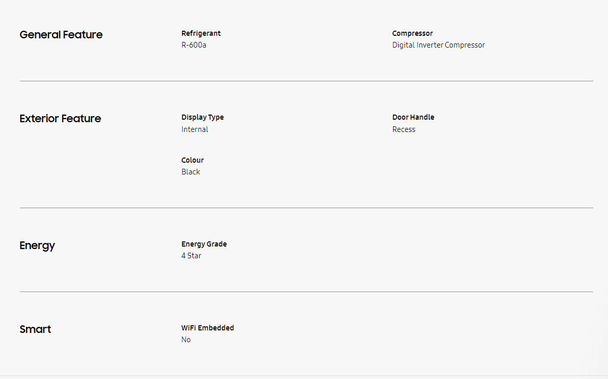
Task: Click the Recess door handle value
Action: 404,129
